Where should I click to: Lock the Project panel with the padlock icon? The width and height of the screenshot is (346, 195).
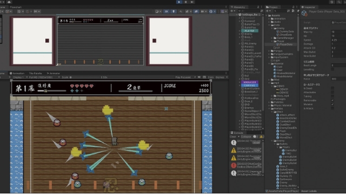tap(294, 7)
